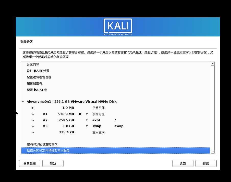Viewport: 231px width, 182px height.
Task: Select 结束分区设定并将修改写入磁盘
Action: tap(48, 151)
